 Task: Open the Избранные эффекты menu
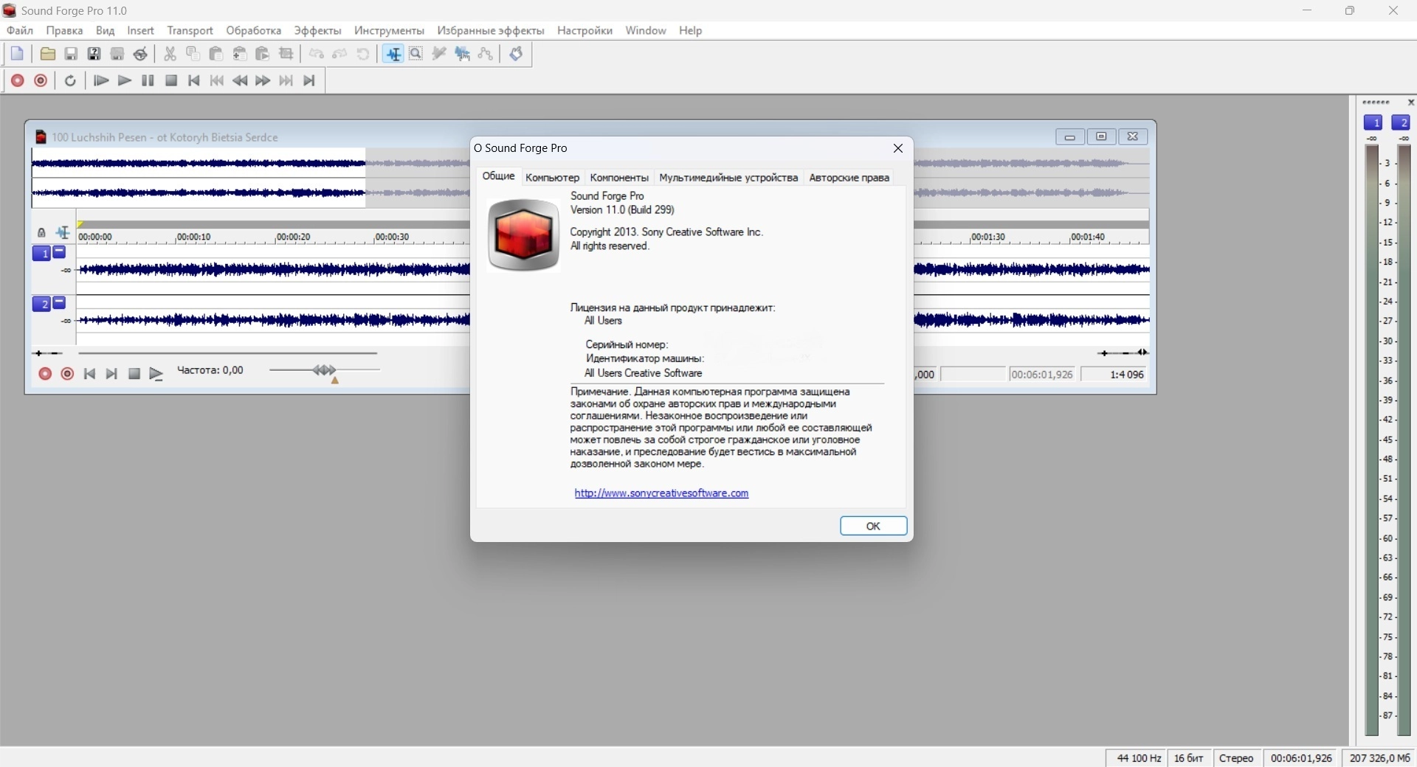pyautogui.click(x=491, y=31)
